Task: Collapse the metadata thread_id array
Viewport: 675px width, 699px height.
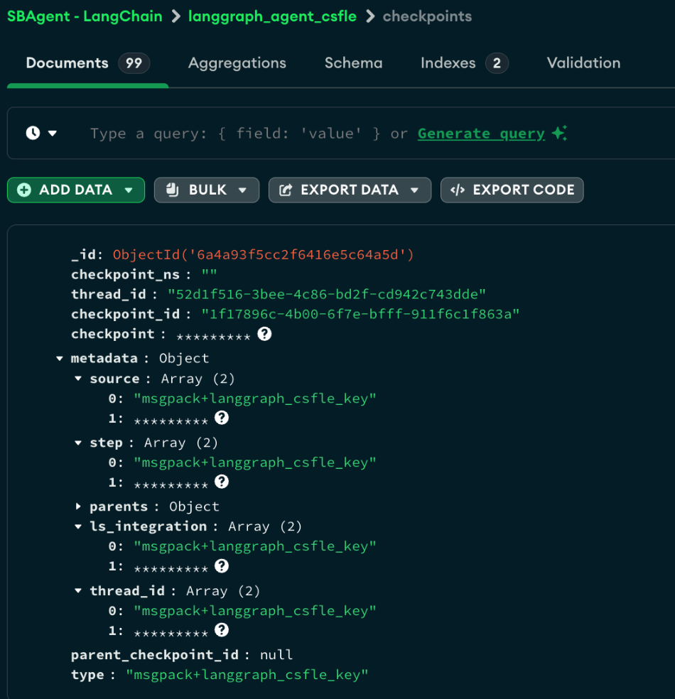Action: point(78,591)
